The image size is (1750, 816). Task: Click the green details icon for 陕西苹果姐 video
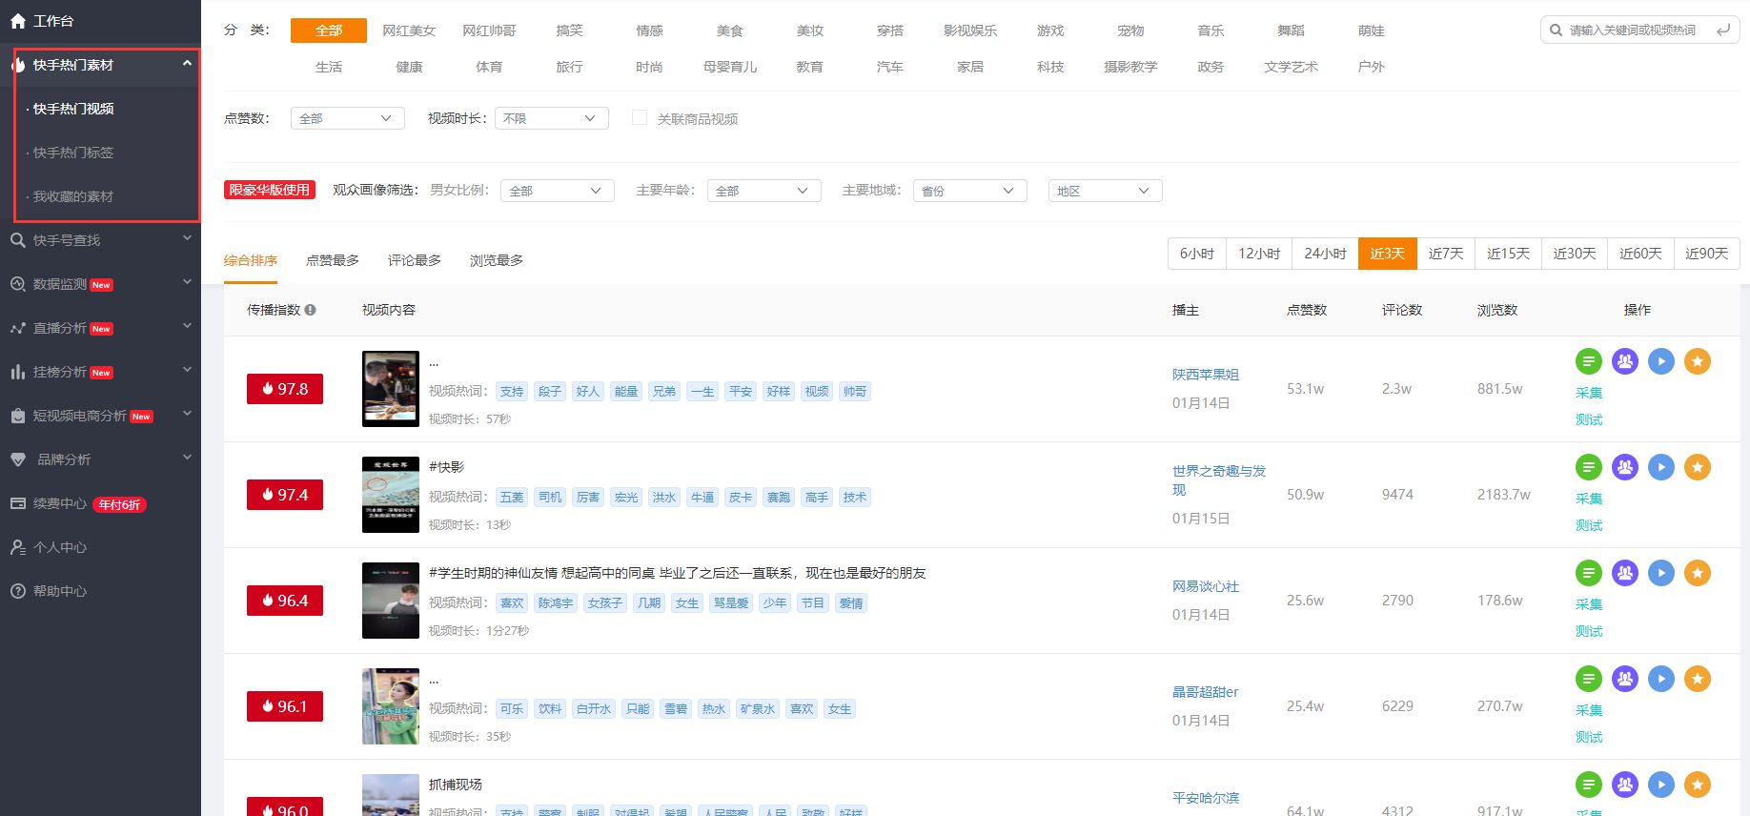pyautogui.click(x=1588, y=361)
